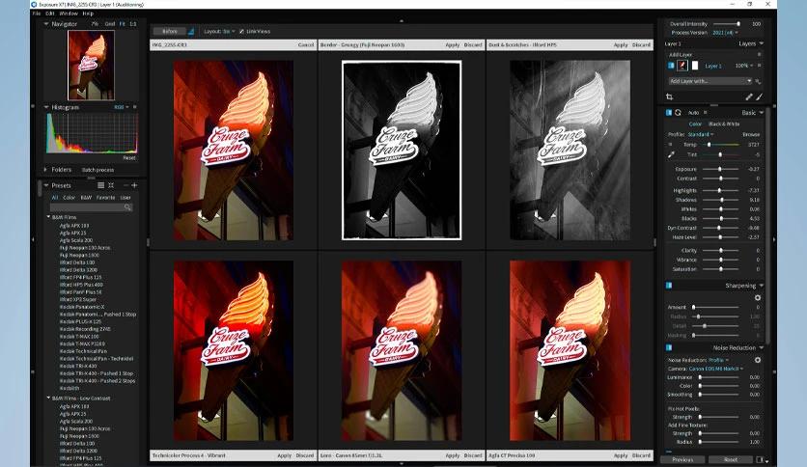Viewport: 807px width, 467px height.
Task: Click the Temp slider
Action: [x=722, y=145]
